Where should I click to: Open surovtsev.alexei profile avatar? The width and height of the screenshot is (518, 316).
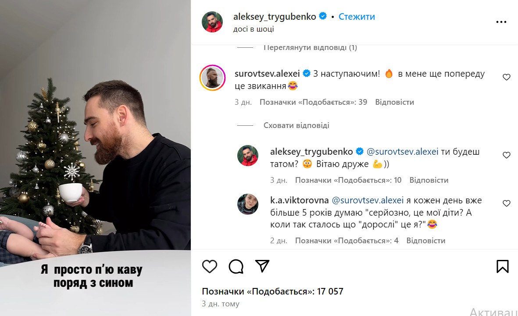pos(212,78)
